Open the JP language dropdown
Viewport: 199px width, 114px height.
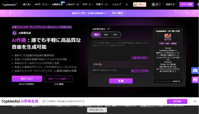pyautogui.click(x=156, y=5)
